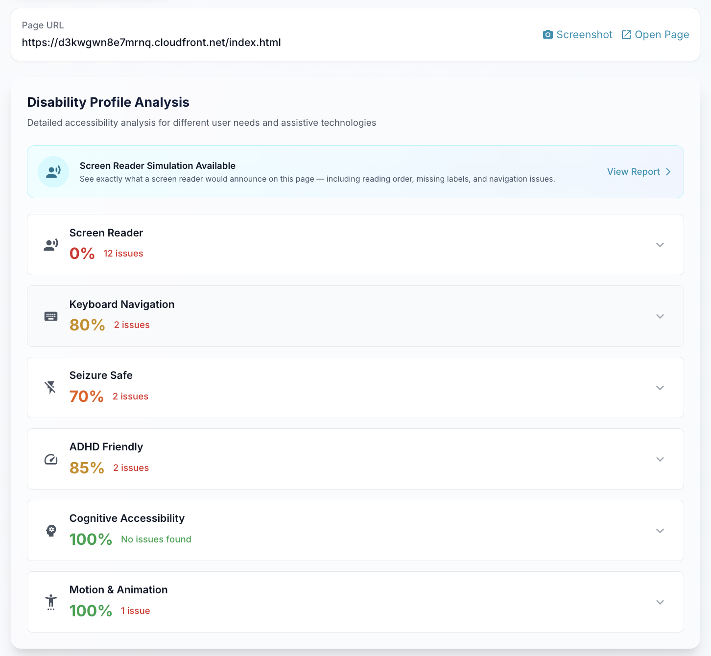This screenshot has width=711, height=656.
Task: Click the Keyboard Navigation keyboard icon
Action: pos(51,316)
